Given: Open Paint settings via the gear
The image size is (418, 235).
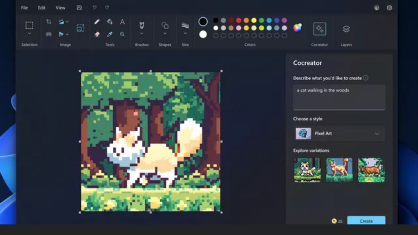Looking at the screenshot, I should coord(389,7).
